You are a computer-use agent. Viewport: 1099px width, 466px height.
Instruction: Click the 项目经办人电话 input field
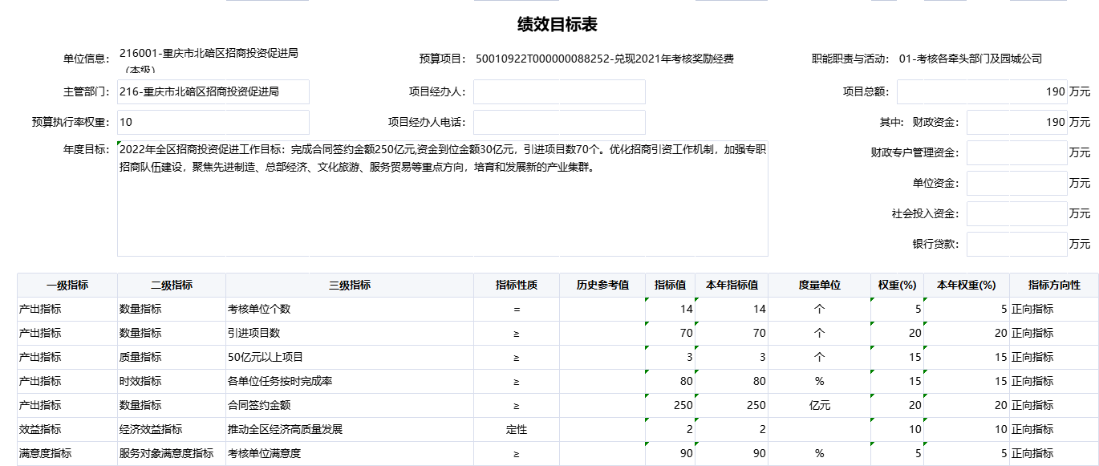pos(559,123)
